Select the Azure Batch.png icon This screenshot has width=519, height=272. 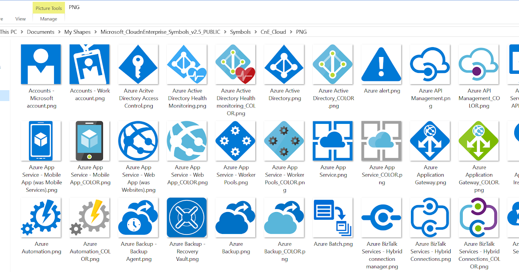point(333,218)
